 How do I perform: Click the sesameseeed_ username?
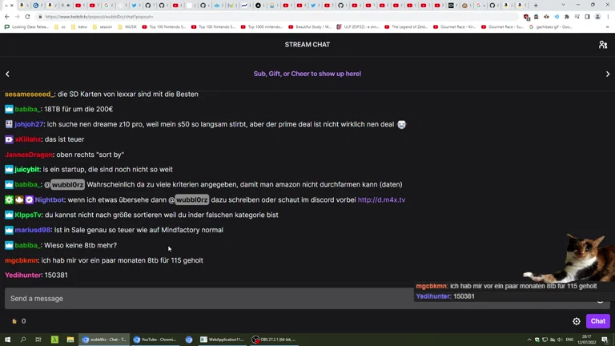coord(30,95)
